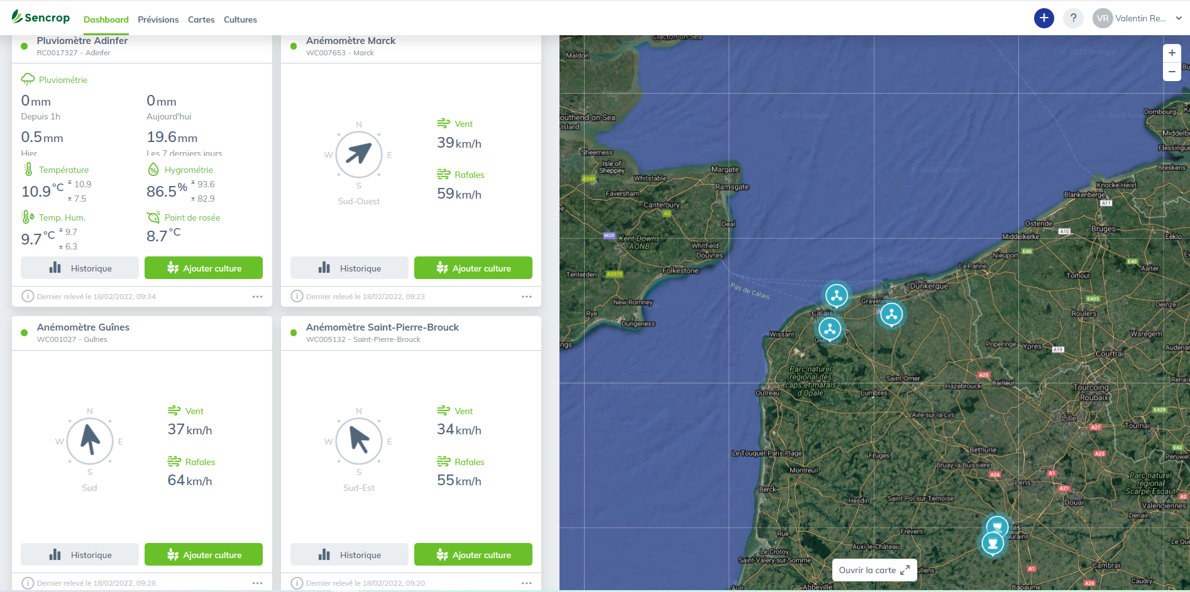The height and width of the screenshot is (592, 1190).
Task: Click the Pluviométrie rain cloud icon
Action: 28,79
